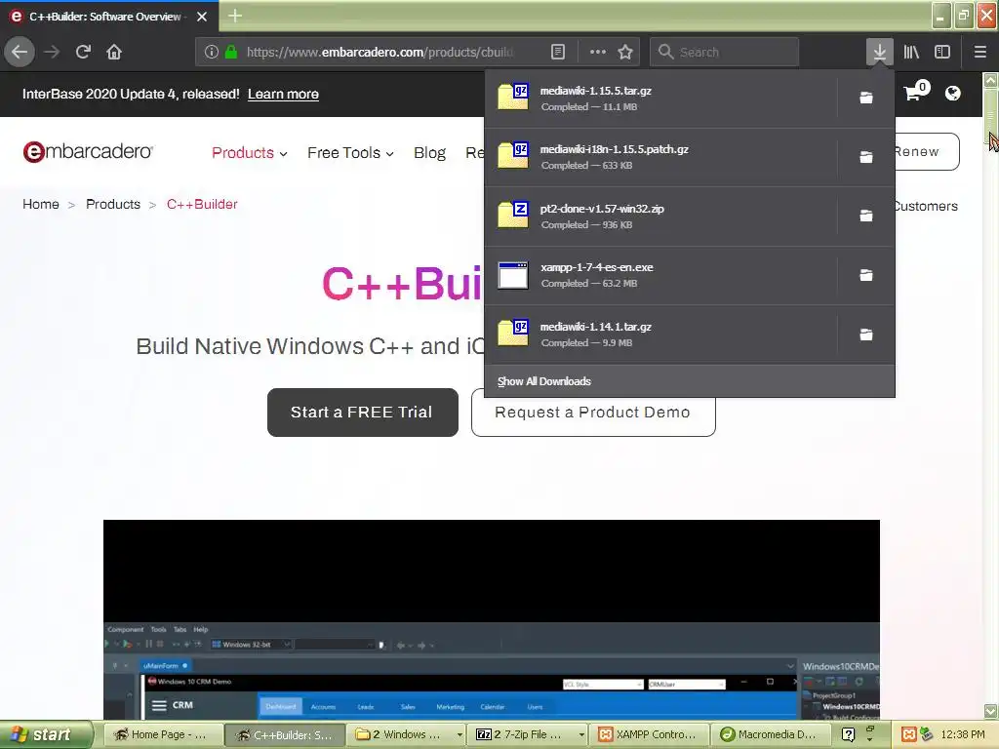Open page actions three-dot menu

point(598,52)
